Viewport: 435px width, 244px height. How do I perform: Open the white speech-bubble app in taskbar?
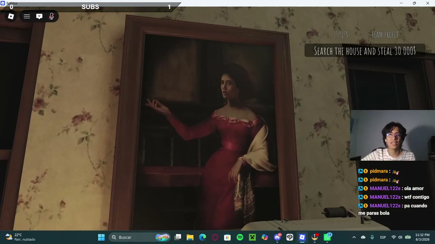coord(290,237)
